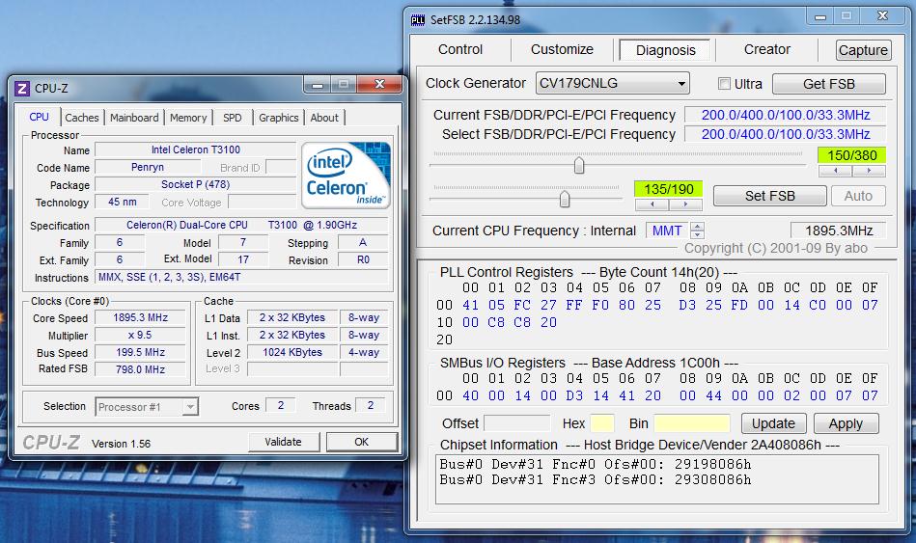Click the Specification Celeron(R) Dual-Core CPU field

coord(241,225)
